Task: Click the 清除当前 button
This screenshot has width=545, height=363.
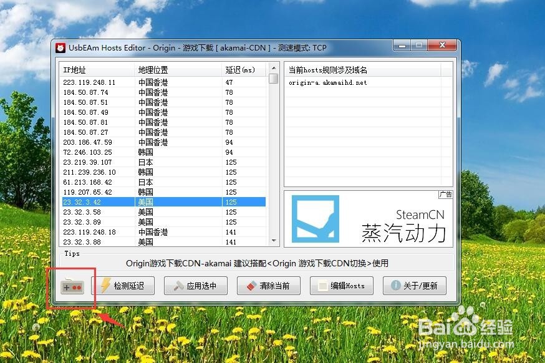Action: coord(269,286)
